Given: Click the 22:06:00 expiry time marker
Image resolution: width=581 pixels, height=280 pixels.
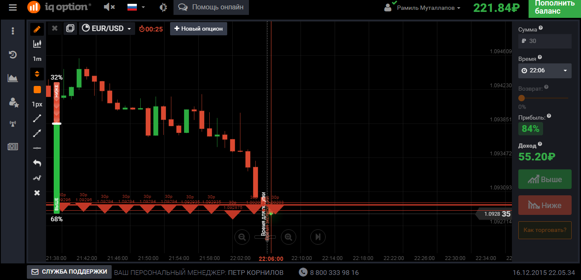Looking at the screenshot, I should tap(271, 258).
